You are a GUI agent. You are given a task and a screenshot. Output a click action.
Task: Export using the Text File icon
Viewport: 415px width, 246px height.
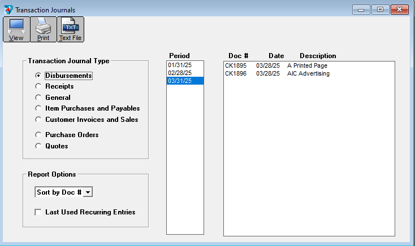(x=70, y=29)
